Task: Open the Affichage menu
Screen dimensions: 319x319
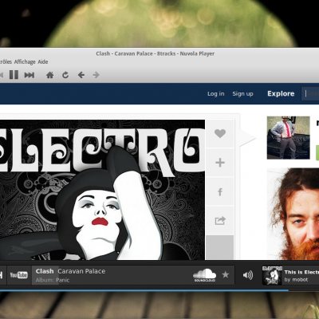Action: (x=25, y=62)
